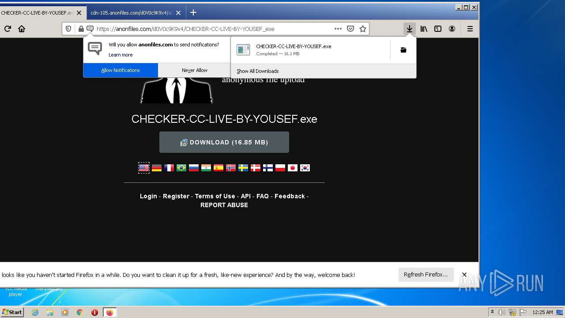The width and height of the screenshot is (565, 318).
Task: Open Firefox hamburger menu
Action: 470,29
